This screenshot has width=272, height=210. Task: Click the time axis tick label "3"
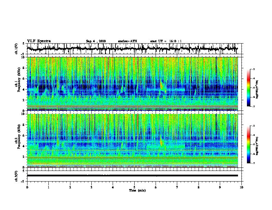[91, 187]
